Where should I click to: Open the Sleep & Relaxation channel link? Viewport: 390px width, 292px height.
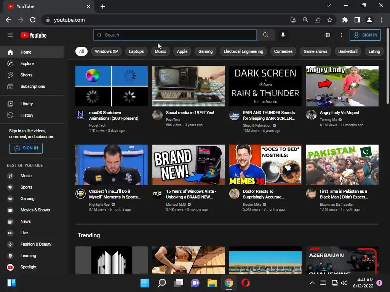coord(257,125)
